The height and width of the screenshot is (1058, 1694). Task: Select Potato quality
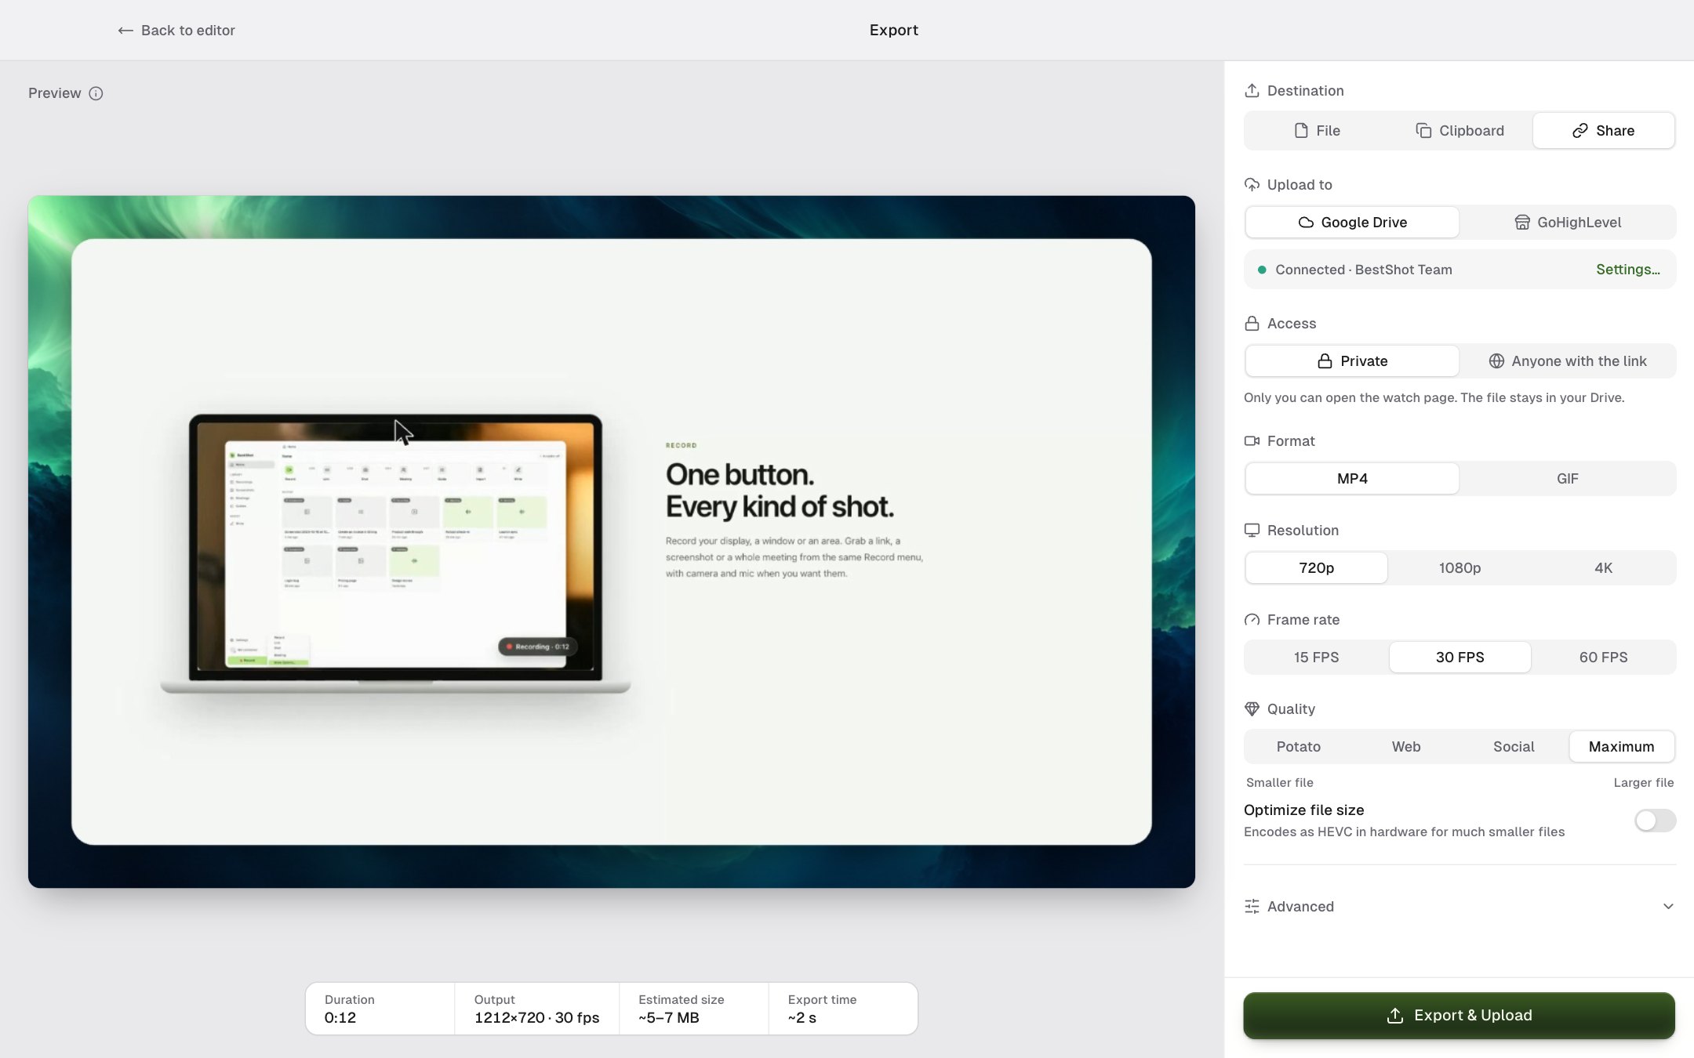coord(1298,747)
